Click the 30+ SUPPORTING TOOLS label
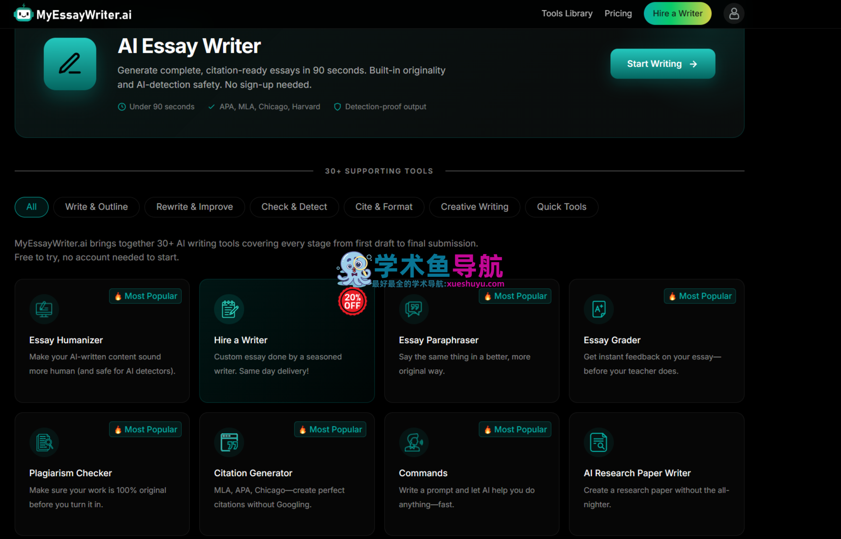Image resolution: width=841 pixels, height=539 pixels. [x=379, y=171]
